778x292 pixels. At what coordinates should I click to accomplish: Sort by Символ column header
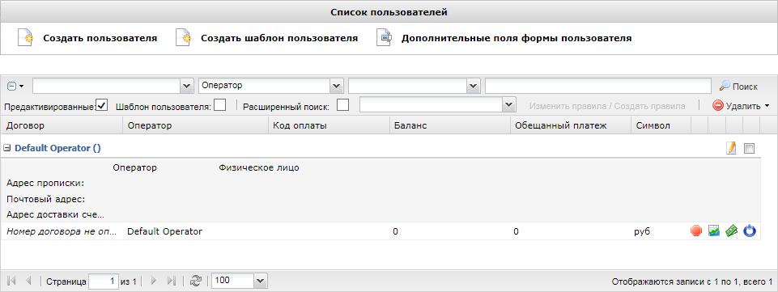point(661,126)
